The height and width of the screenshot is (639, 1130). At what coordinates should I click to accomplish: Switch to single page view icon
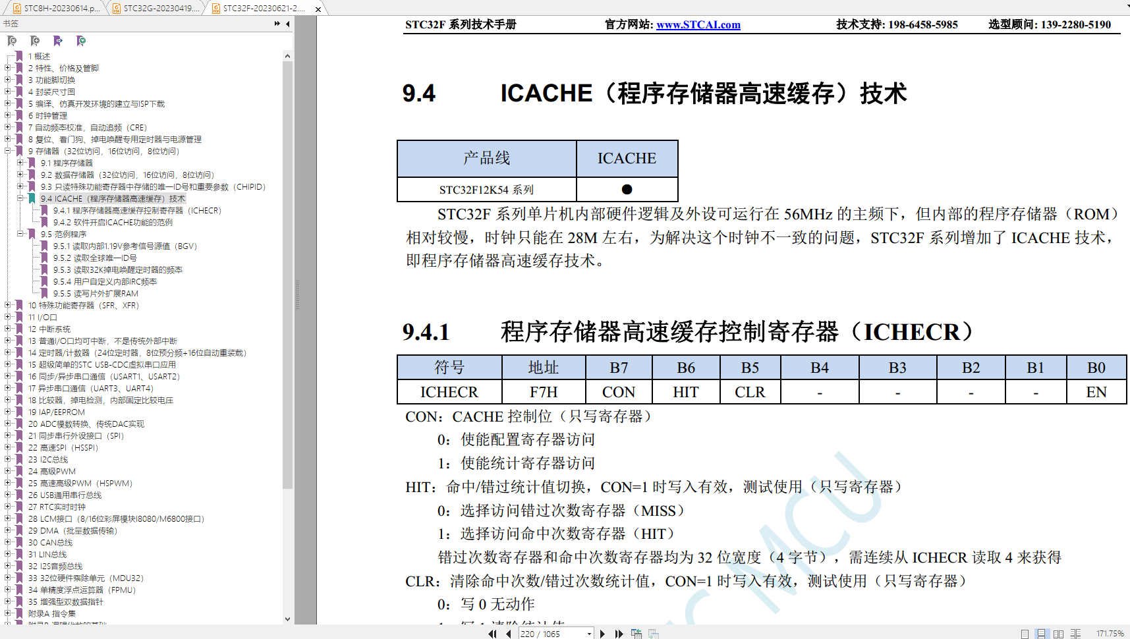click(x=1025, y=634)
